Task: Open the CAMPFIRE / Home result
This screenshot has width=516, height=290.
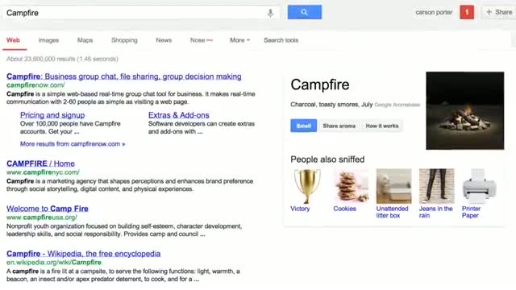Action: [x=40, y=164]
